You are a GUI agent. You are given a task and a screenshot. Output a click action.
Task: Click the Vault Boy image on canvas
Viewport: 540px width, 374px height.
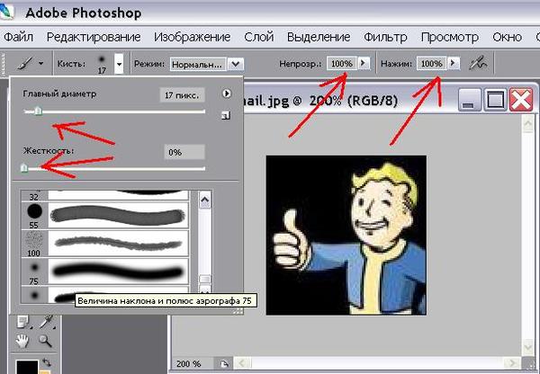pos(346,235)
